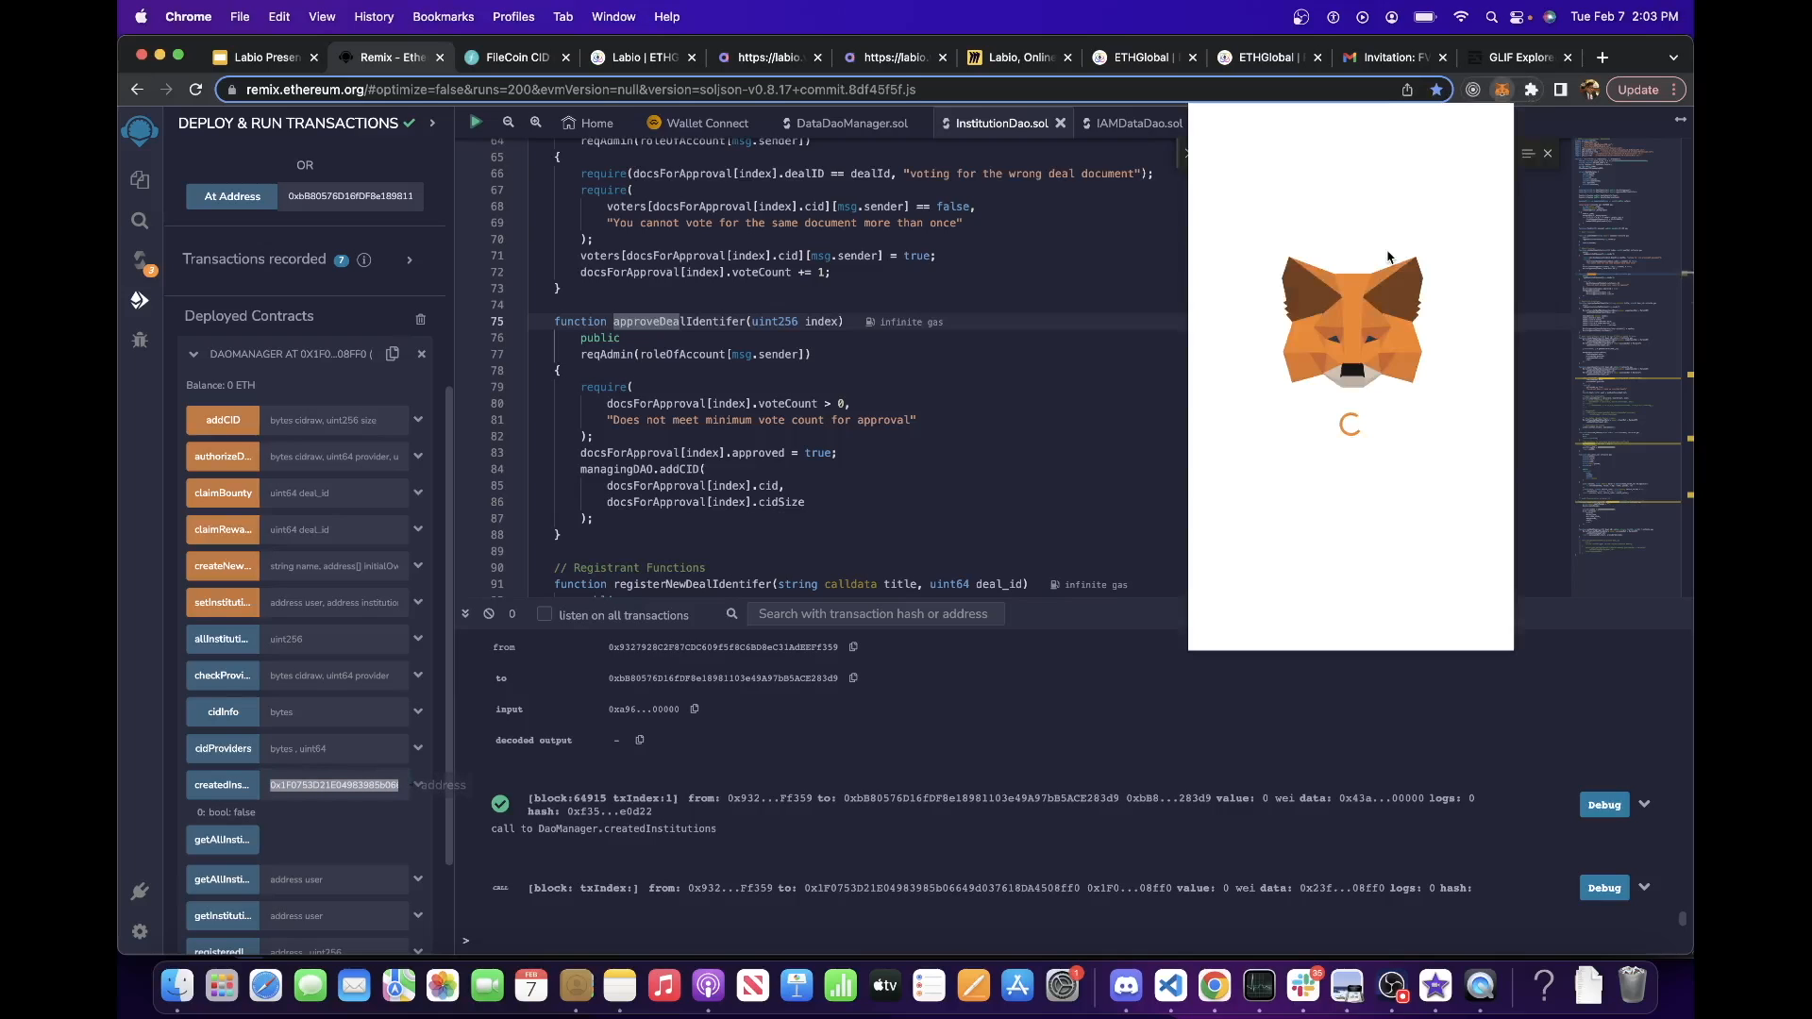Call the cidProviders function button

click(x=223, y=748)
